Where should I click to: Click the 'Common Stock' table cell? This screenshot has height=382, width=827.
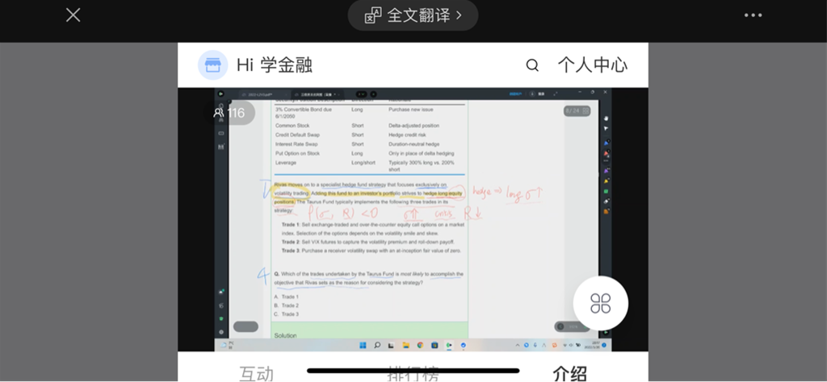292,126
